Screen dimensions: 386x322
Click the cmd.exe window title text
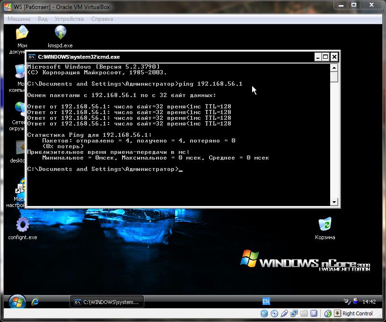(x=79, y=57)
